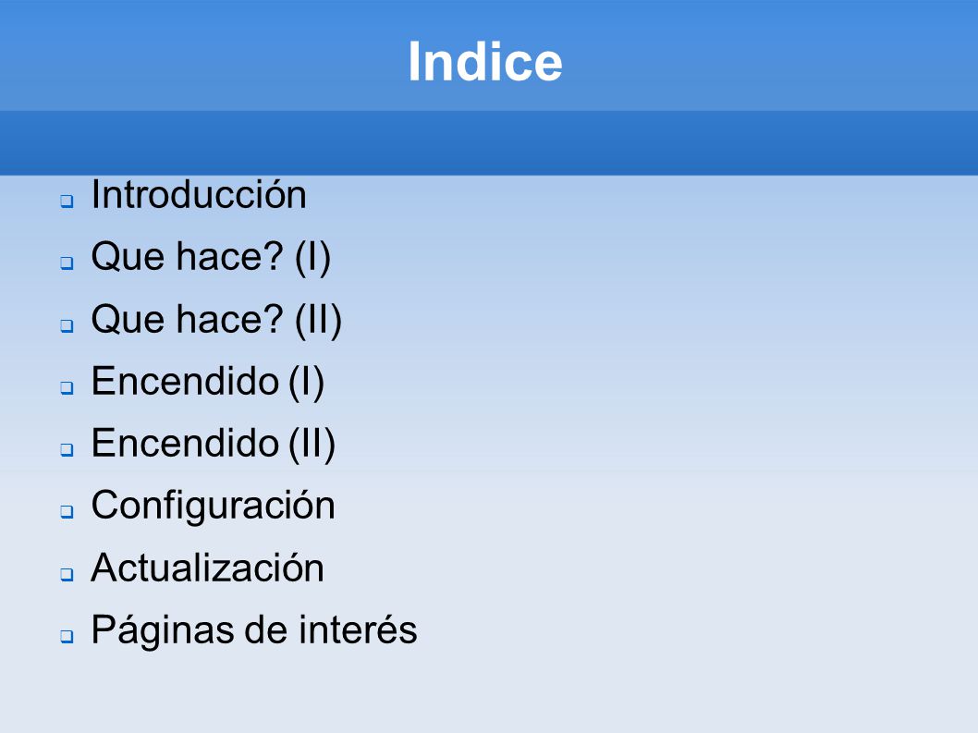Image resolution: width=978 pixels, height=733 pixels.
Task: Click the dark blue band under the title
Action: [x=489, y=143]
